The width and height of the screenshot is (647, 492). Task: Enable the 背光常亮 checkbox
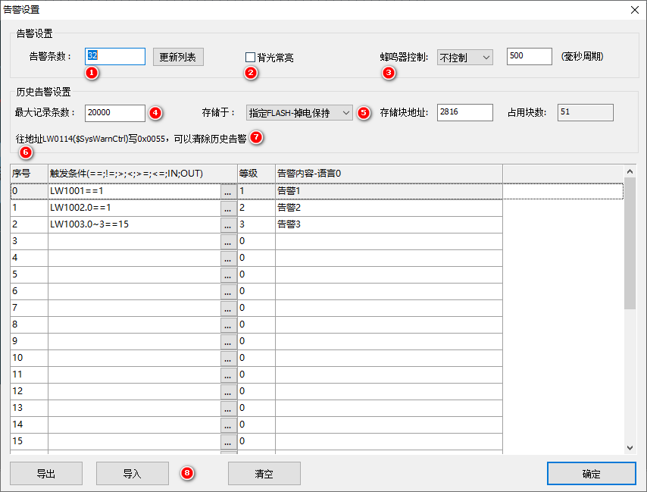pyautogui.click(x=250, y=57)
